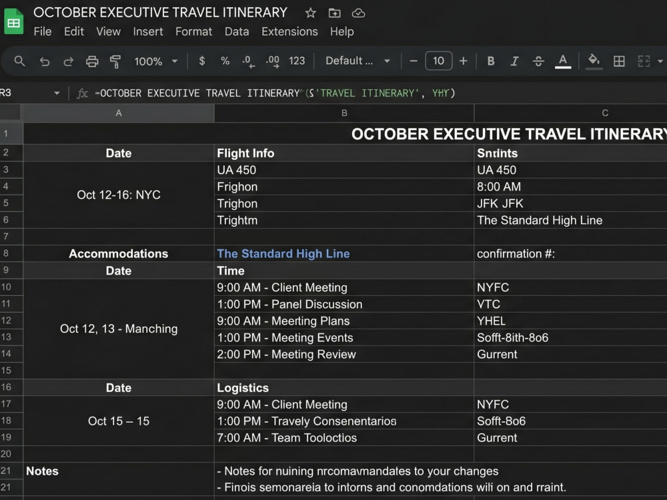Follow The Standard High Line link
The height and width of the screenshot is (500, 667).
(283, 254)
